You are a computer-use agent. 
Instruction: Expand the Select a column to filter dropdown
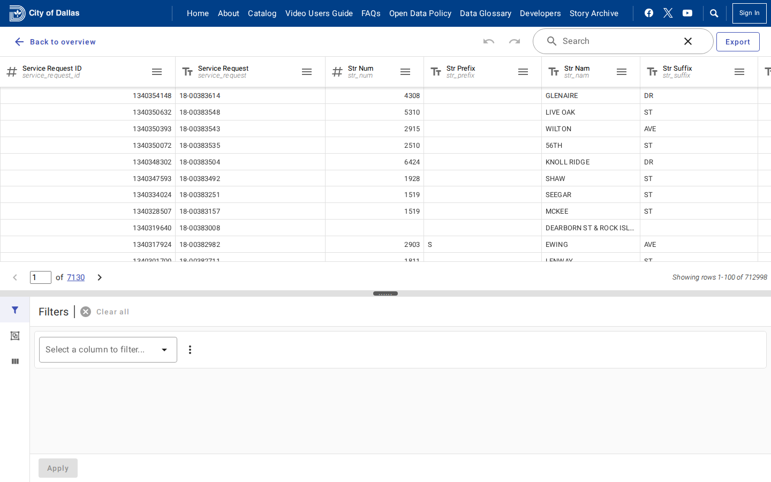(x=108, y=350)
